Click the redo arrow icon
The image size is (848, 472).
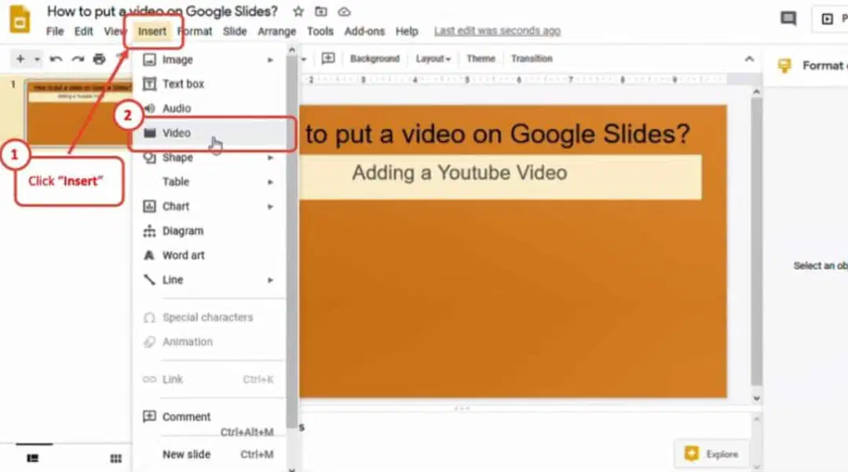(78, 59)
